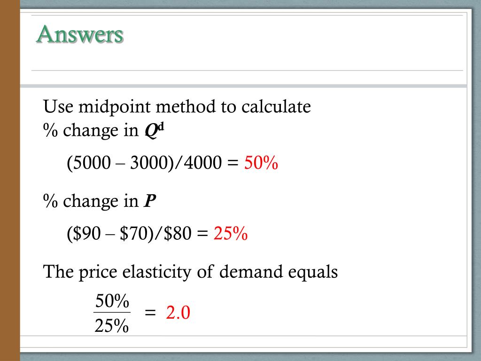481x361 pixels.
Task: Click the 50% numerator of the fraction
Action: [112, 301]
